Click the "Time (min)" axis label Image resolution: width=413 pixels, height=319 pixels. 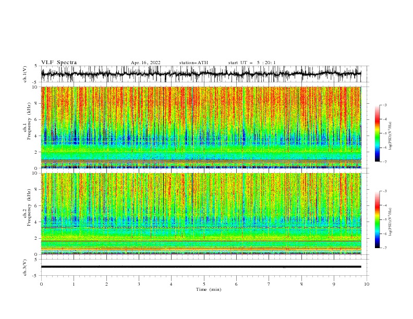pos(209,289)
